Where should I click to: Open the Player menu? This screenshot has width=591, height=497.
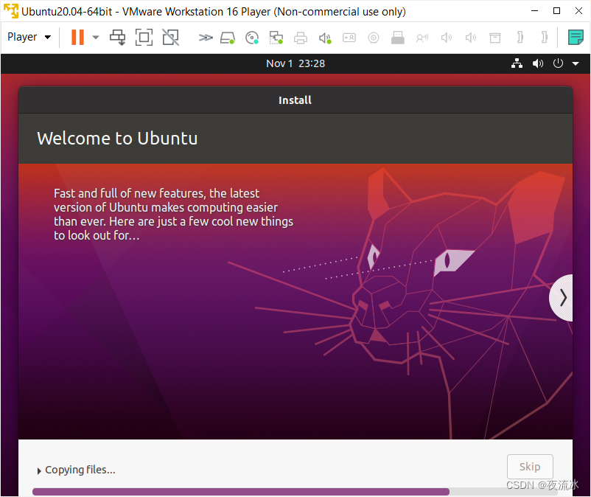(29, 37)
